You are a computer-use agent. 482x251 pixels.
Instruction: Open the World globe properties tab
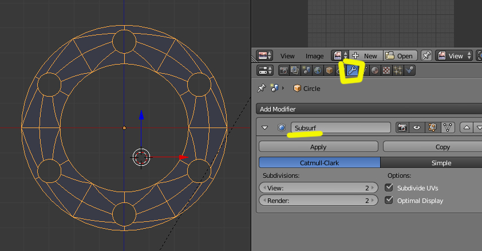(318, 71)
